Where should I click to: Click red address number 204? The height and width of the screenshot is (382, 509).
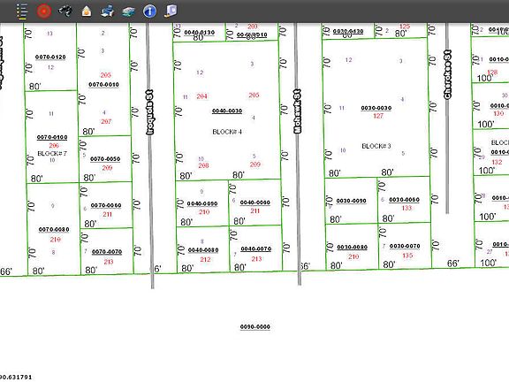[x=201, y=96]
